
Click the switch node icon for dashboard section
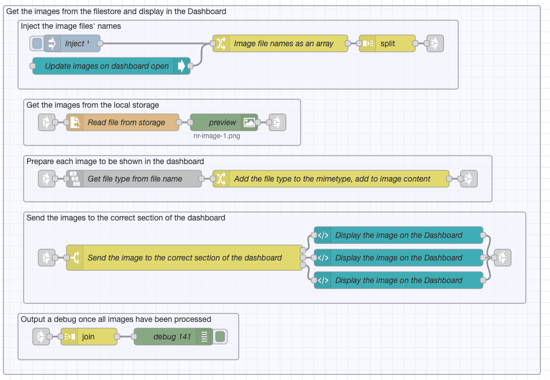point(74,258)
